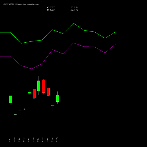This screenshot has height=147, width=147.
Task: Click the small candle mark above 22 Apr
Action: [25, 109]
